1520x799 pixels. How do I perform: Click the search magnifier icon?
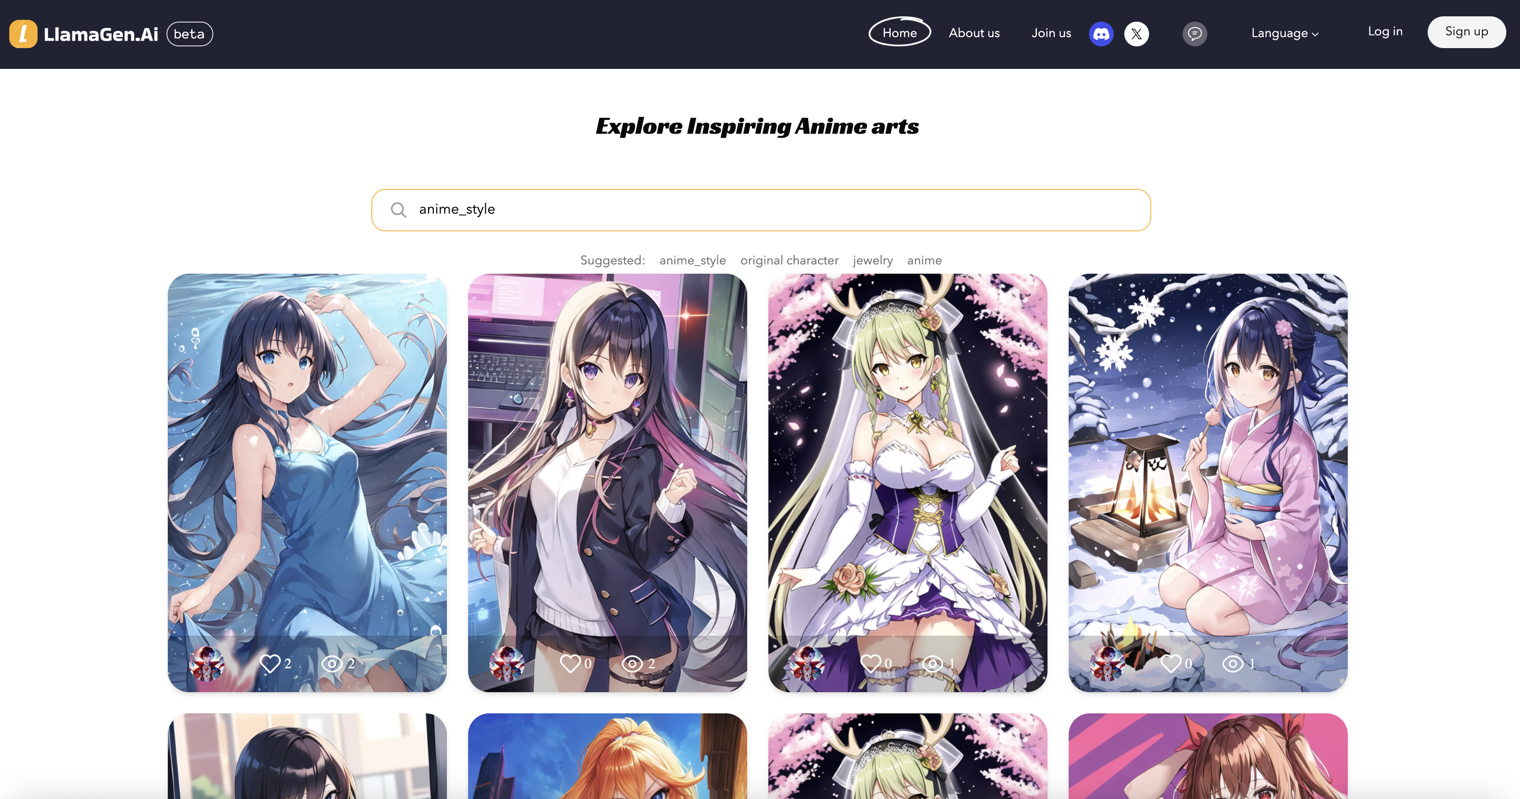(x=397, y=210)
